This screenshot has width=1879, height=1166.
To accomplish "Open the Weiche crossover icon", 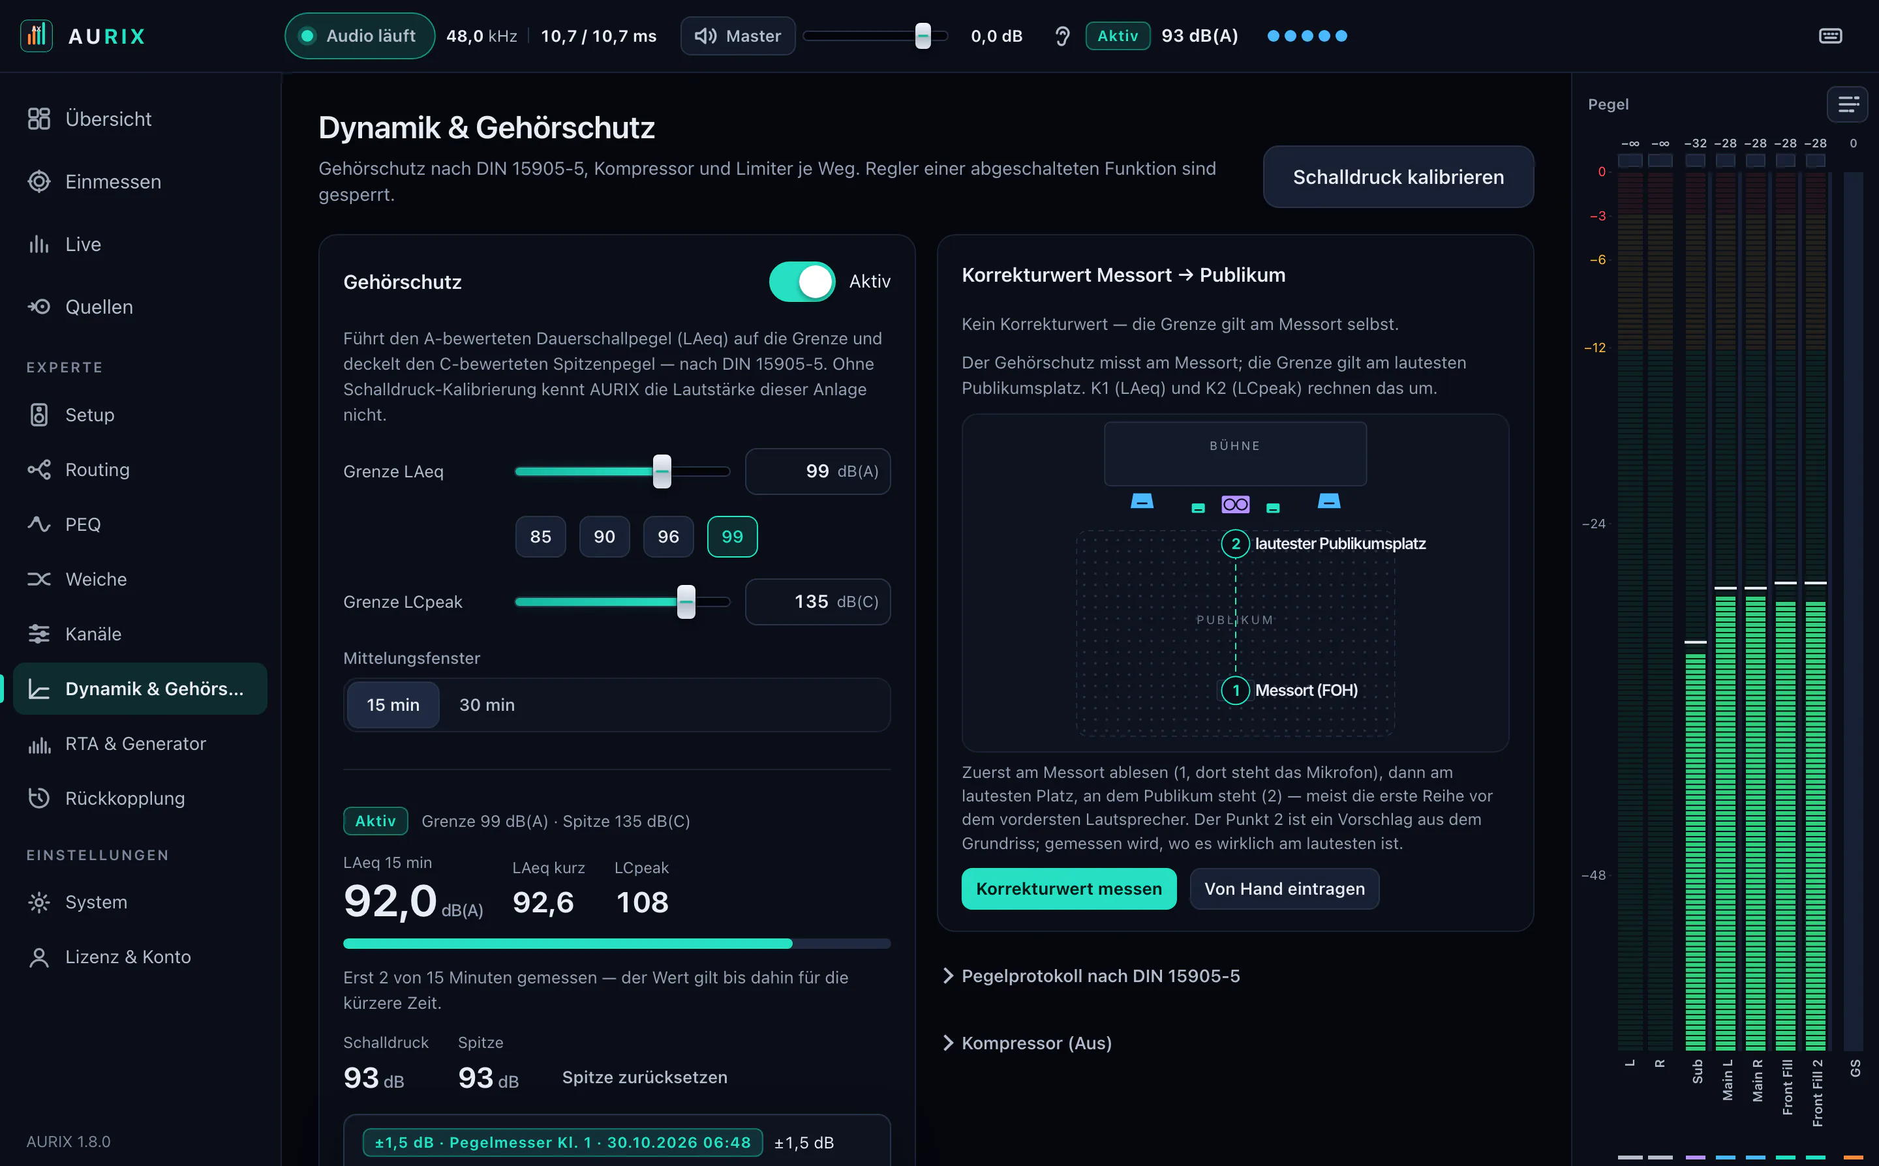I will tap(38, 579).
